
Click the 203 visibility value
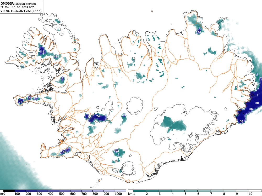[116, 151]
